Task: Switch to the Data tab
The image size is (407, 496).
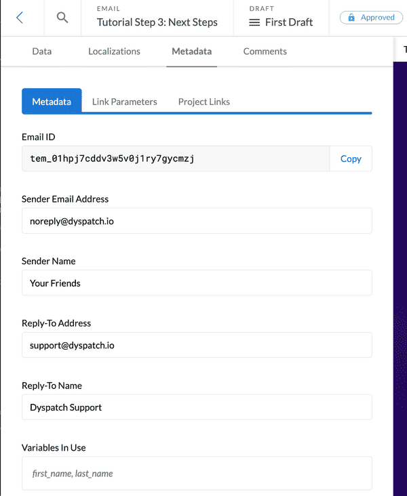Action: (x=42, y=51)
